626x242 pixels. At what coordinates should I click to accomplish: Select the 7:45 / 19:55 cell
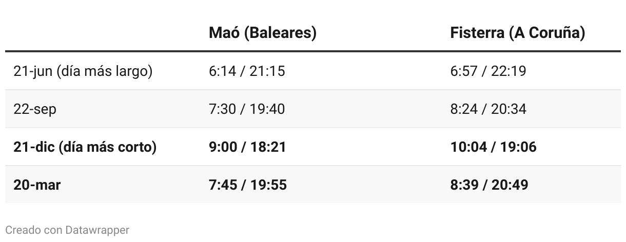point(248,185)
